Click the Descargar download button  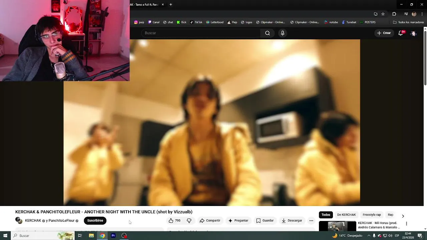(292, 221)
